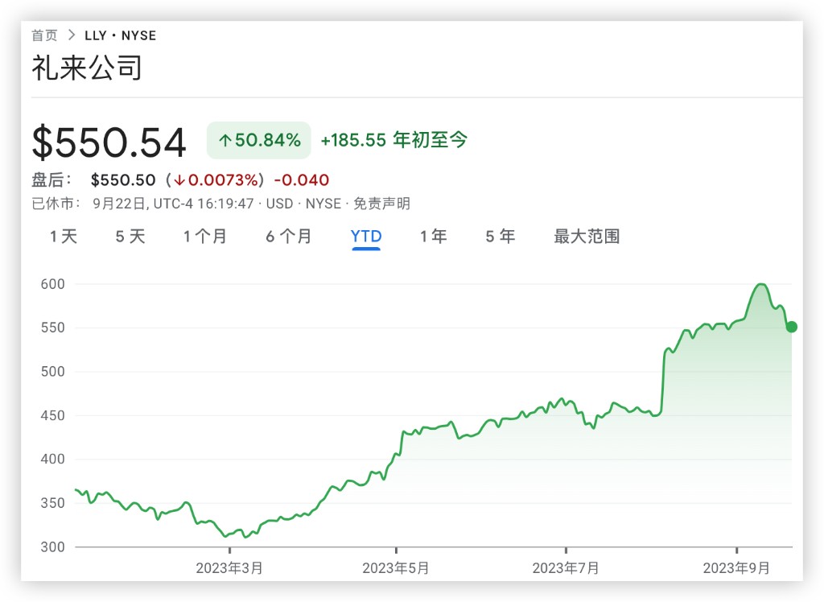Click the 9月22日 UTC-4 timestamp text
This screenshot has height=602, width=824.
(174, 204)
